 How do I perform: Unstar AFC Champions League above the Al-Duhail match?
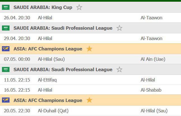tap(89, 100)
